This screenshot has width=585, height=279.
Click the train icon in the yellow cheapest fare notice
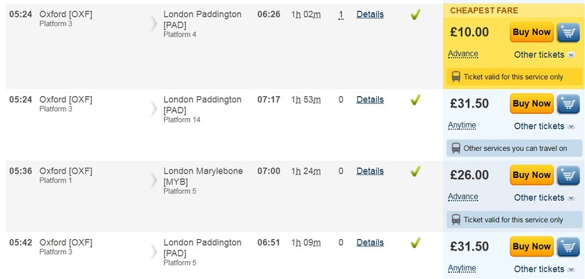pyautogui.click(x=456, y=77)
